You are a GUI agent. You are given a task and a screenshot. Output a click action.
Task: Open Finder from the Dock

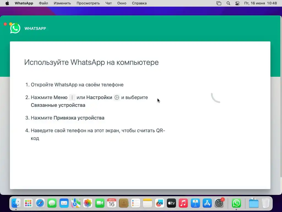(x=16, y=203)
